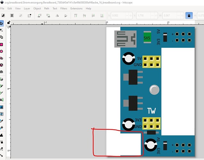Increase X value with plus button
The width and height of the screenshot is (204, 160).
tap(130, 15)
